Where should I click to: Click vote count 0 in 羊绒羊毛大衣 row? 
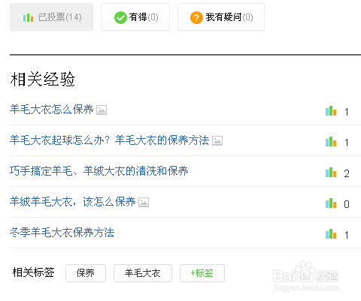point(347,204)
